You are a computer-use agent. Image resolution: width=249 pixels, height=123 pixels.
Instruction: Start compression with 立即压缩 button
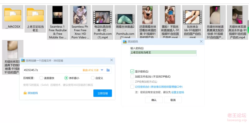pos(103,93)
